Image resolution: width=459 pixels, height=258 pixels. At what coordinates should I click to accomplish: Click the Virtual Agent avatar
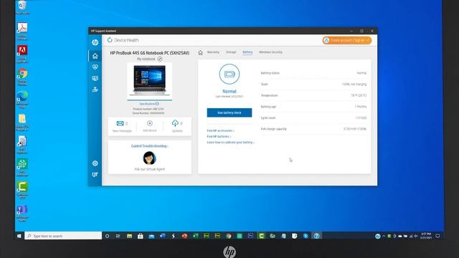coord(150,158)
